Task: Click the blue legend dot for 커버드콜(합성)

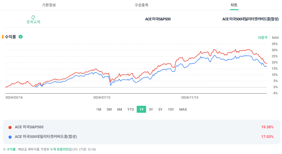Action: [x=10, y=137]
